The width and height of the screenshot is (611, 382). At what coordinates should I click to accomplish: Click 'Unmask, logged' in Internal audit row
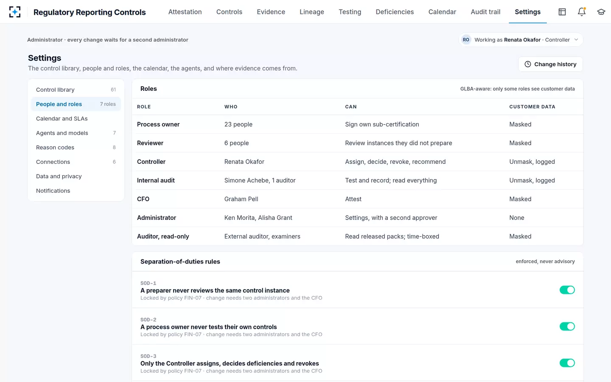(x=532, y=180)
